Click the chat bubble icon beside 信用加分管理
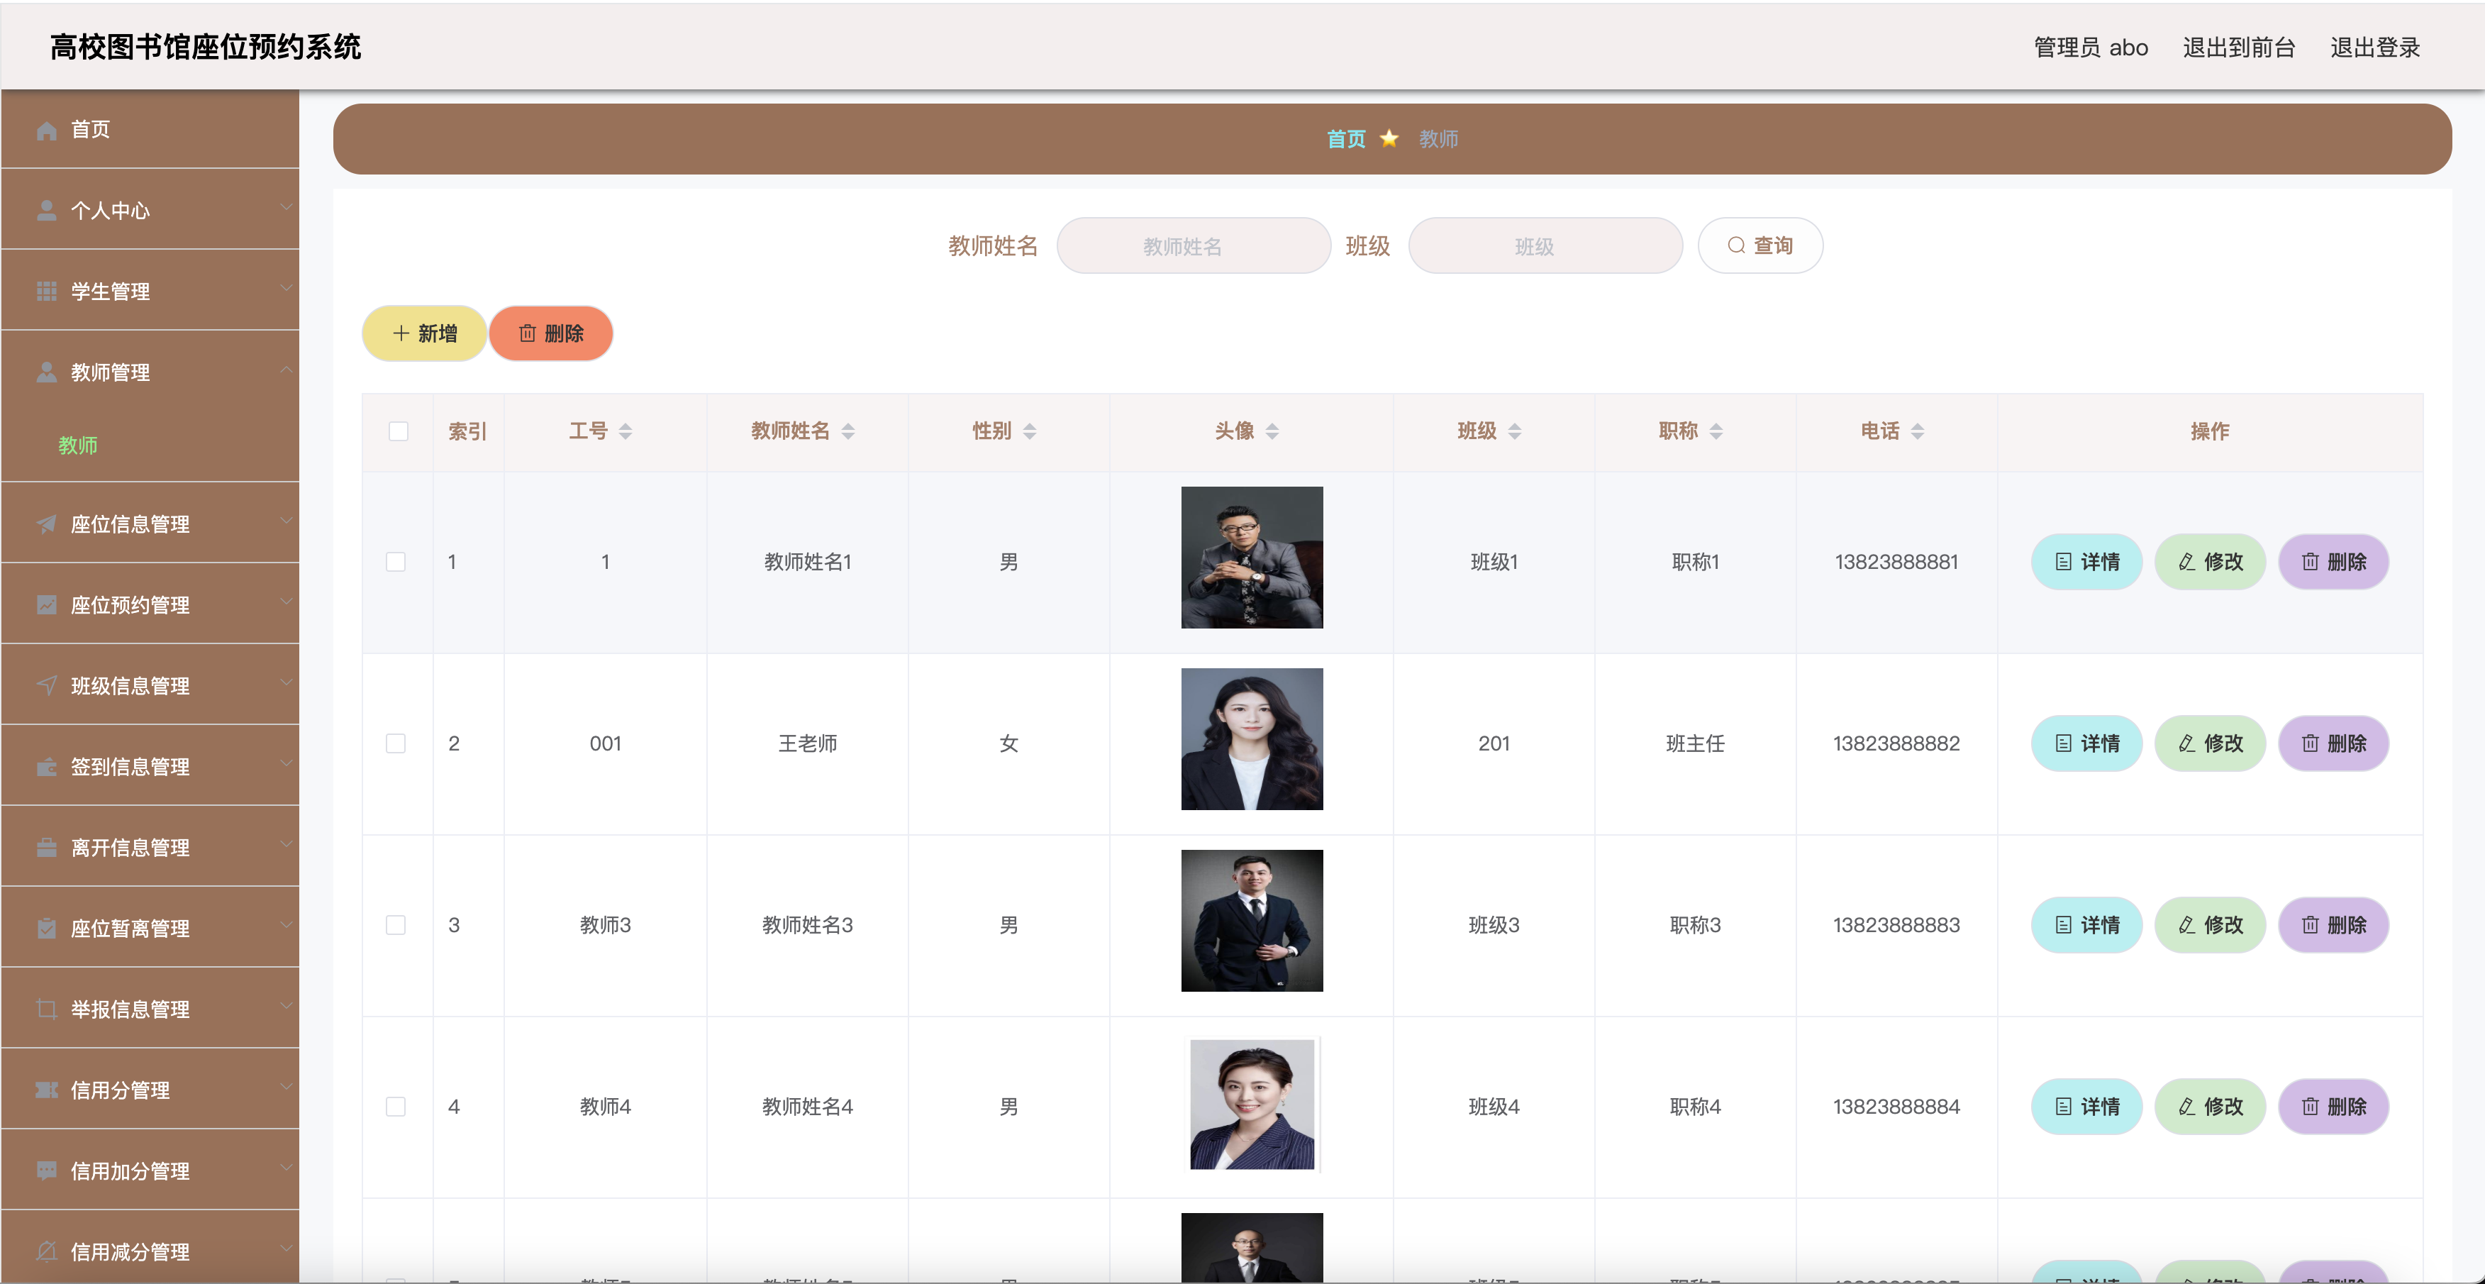The image size is (2485, 1284). pos(46,1171)
